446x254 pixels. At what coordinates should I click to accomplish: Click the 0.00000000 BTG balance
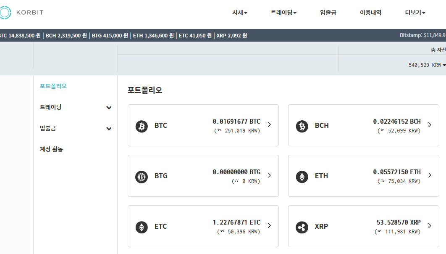[x=236, y=172]
